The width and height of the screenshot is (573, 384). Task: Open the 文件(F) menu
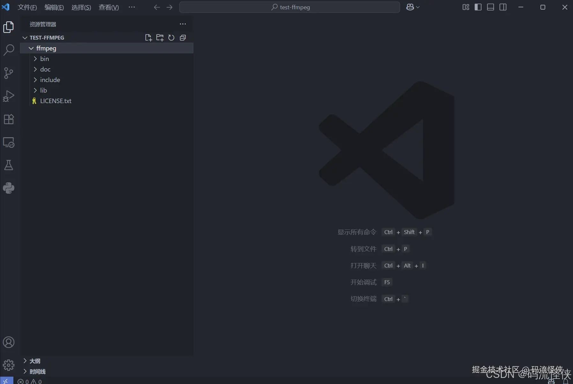(x=27, y=7)
